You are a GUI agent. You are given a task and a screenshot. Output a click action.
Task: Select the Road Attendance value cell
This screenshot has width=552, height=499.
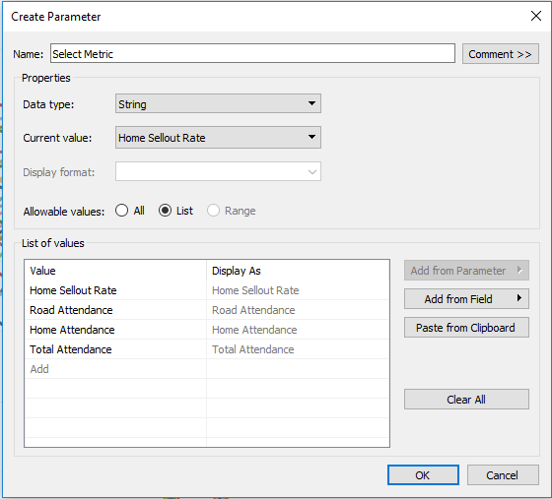pos(115,310)
